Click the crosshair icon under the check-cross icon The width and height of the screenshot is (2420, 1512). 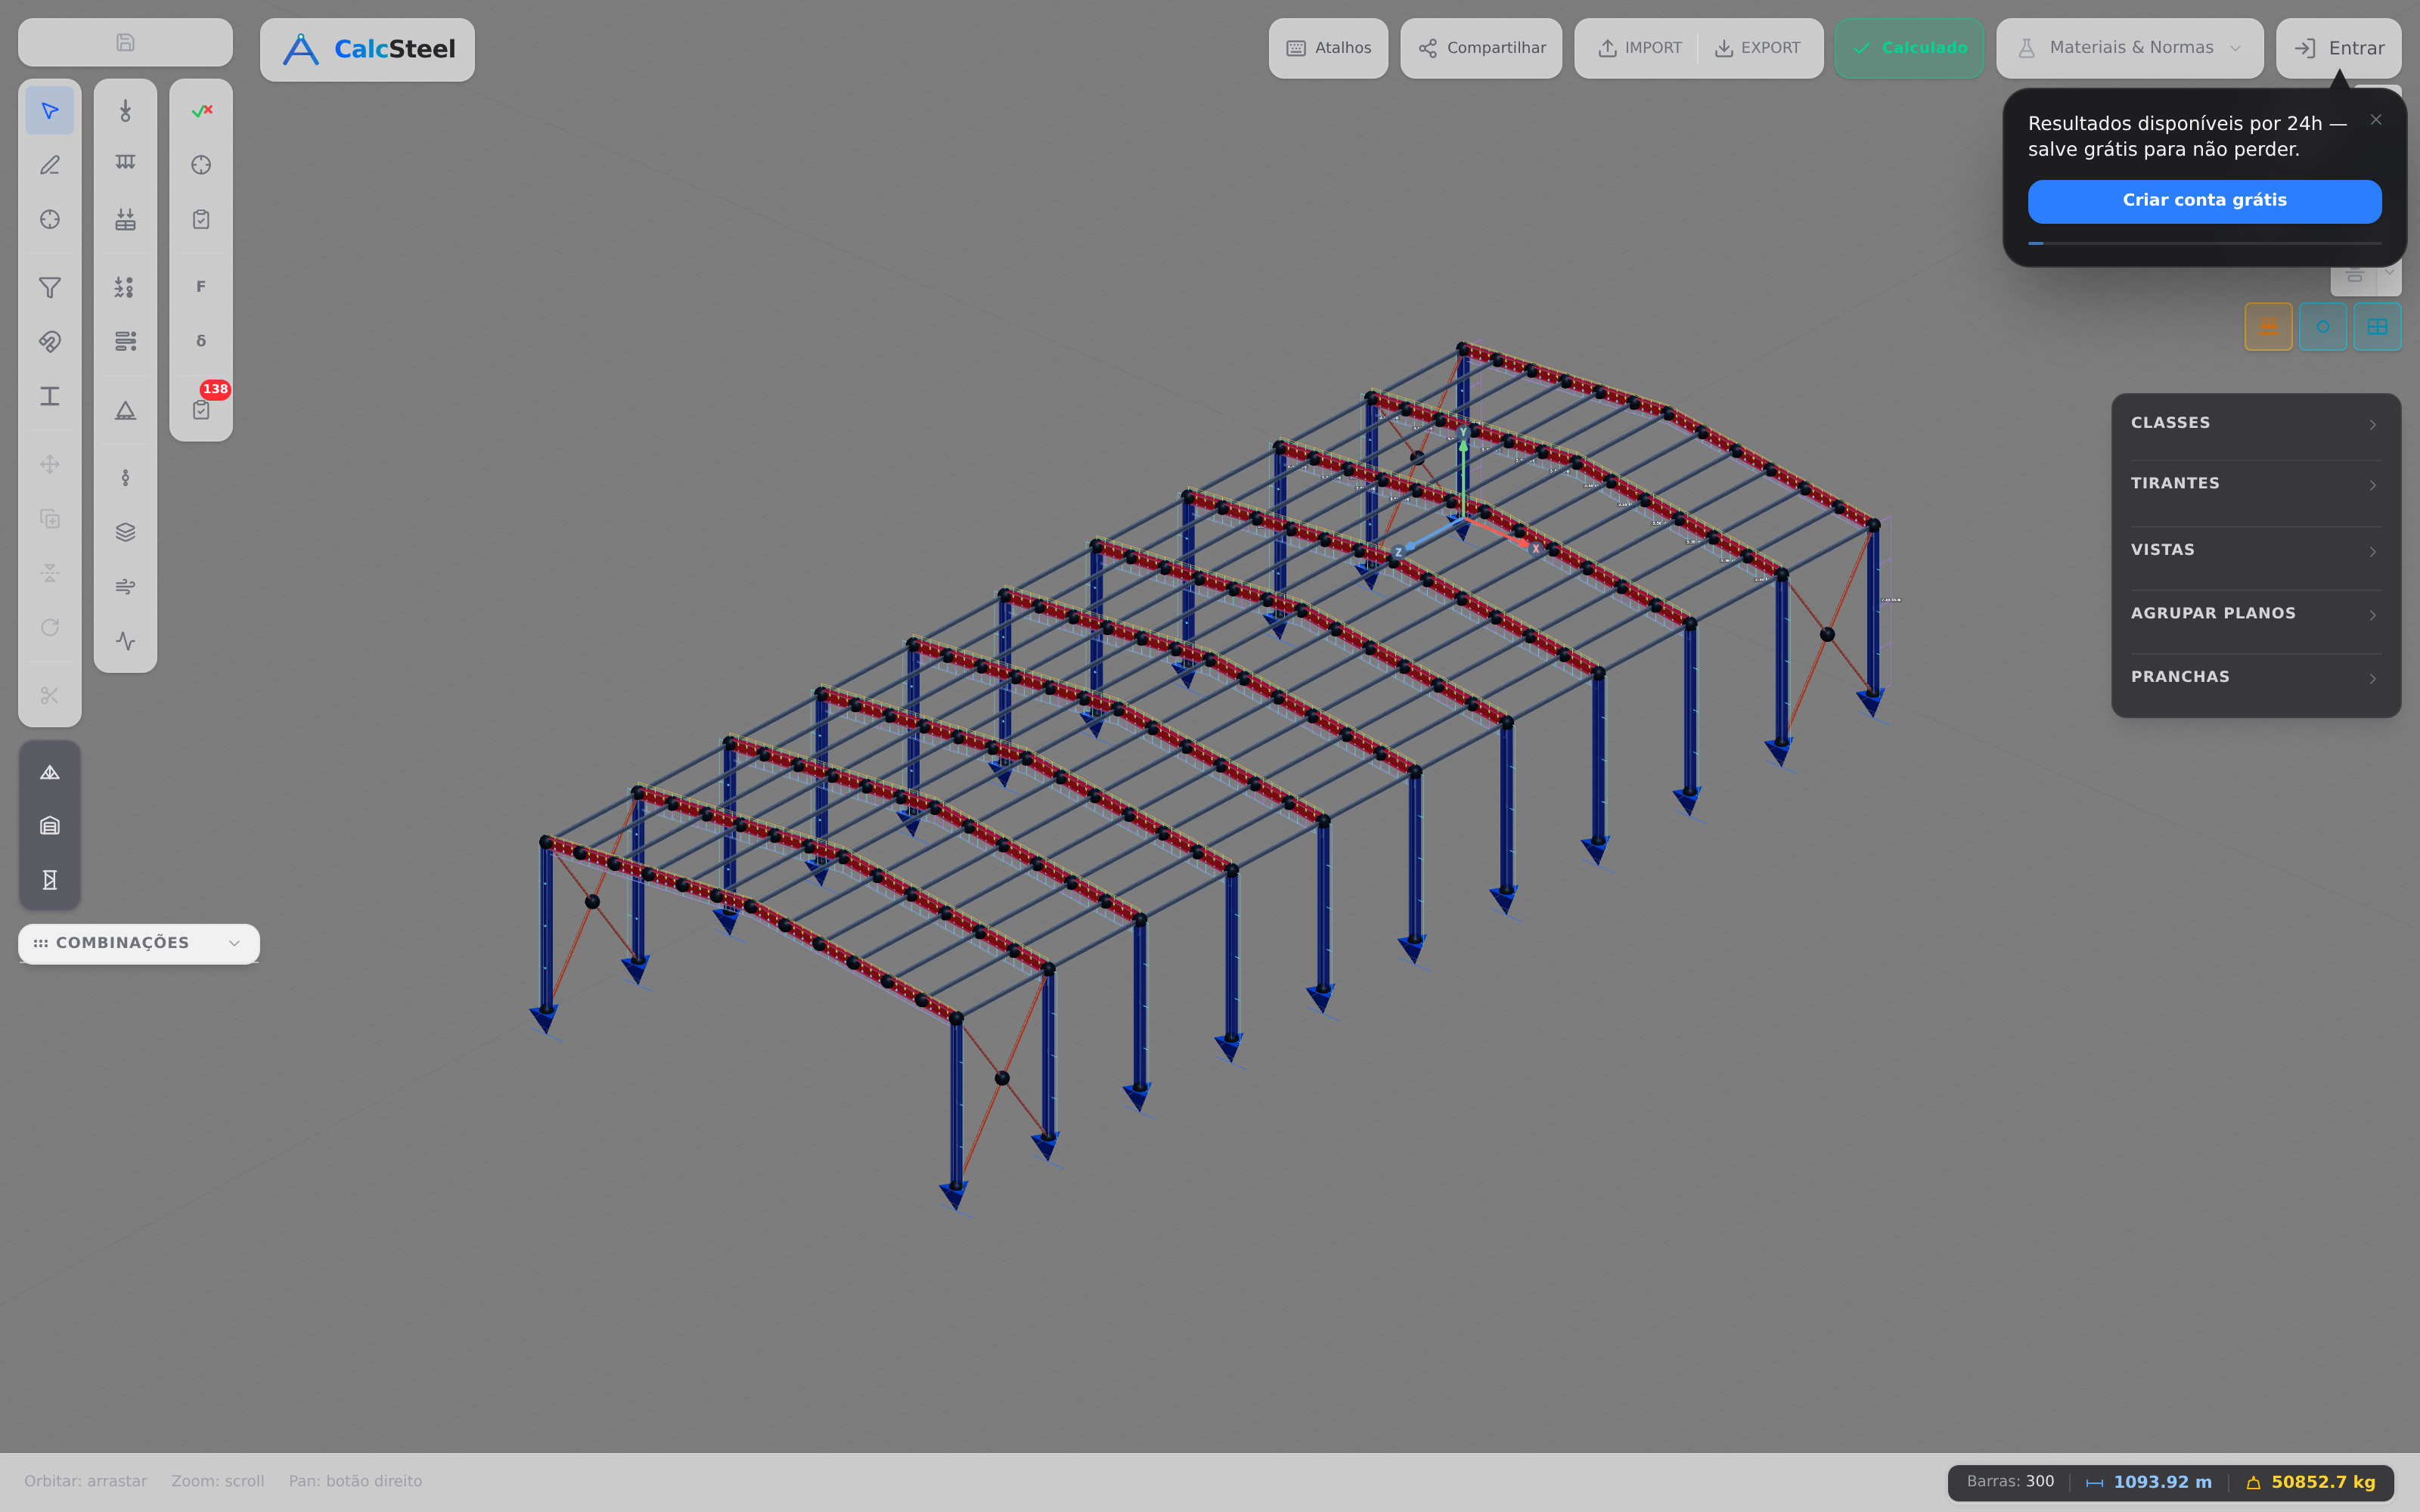coord(201,165)
